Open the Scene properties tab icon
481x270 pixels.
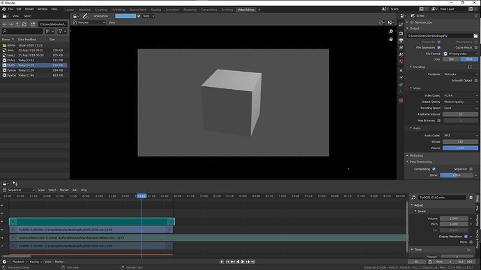click(x=401, y=54)
